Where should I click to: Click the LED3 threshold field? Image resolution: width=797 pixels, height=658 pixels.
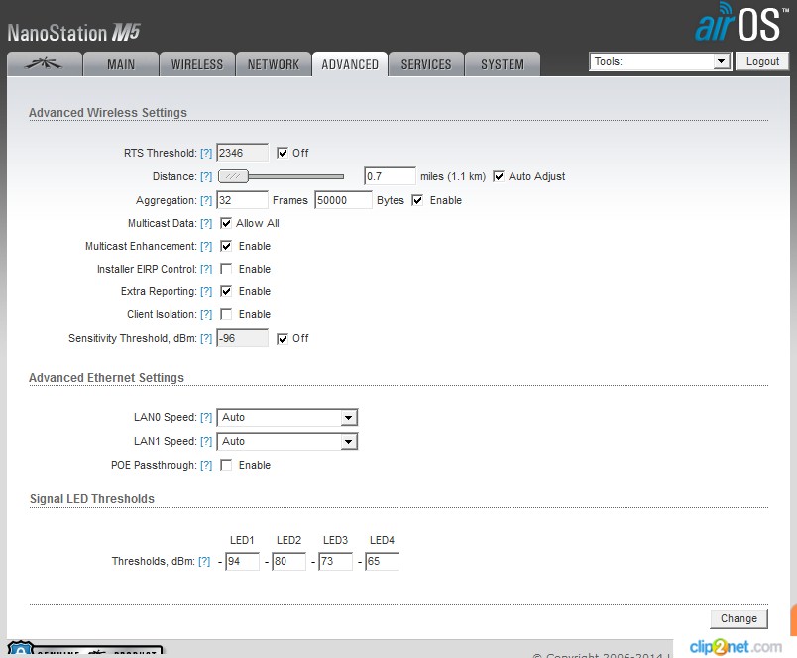335,562
